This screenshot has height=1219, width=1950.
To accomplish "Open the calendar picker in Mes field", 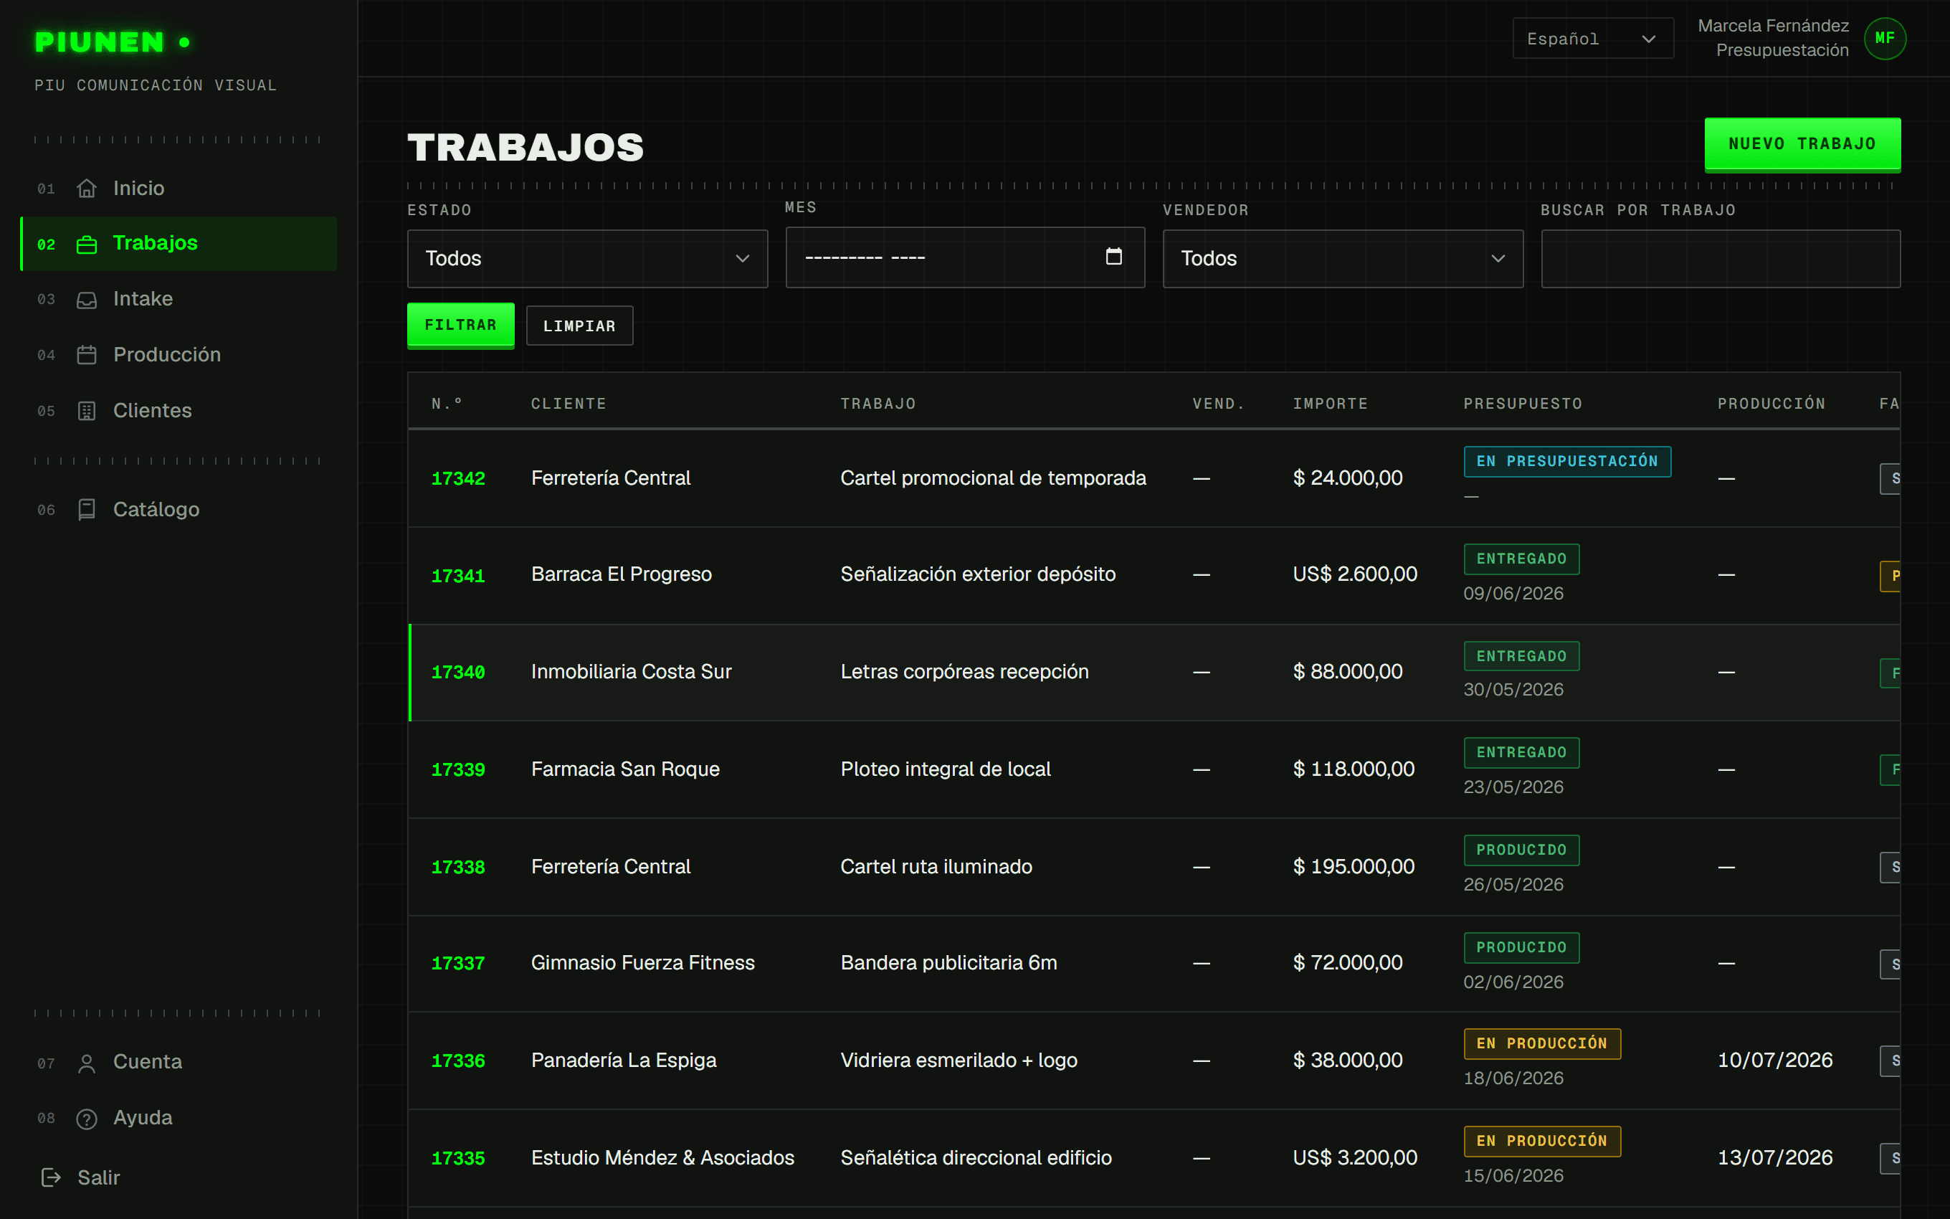I will pyautogui.click(x=1113, y=257).
